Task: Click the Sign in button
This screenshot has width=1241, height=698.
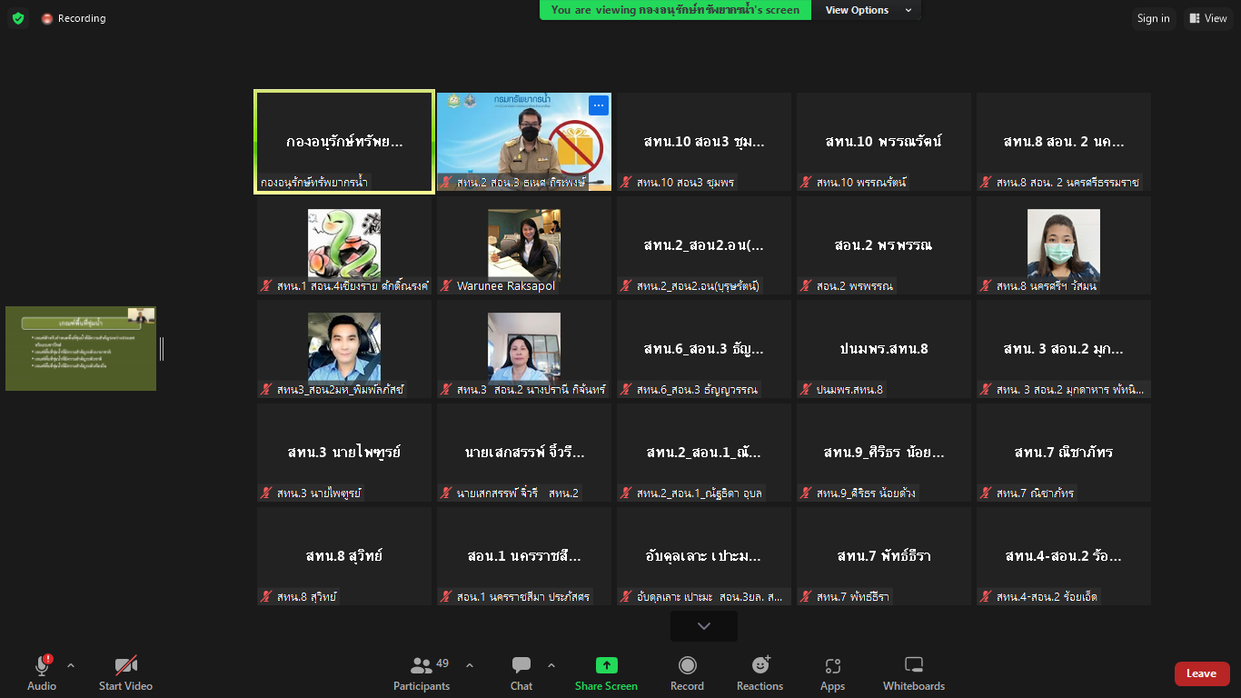Action: tap(1153, 18)
